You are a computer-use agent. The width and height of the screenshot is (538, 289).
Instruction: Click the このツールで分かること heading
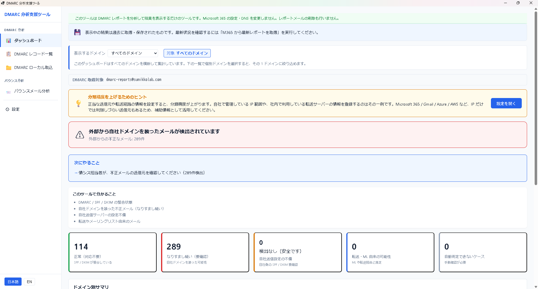pos(94,194)
